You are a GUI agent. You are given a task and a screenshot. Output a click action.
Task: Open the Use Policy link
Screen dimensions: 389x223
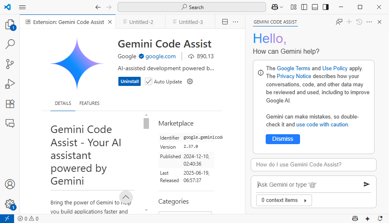click(x=335, y=68)
